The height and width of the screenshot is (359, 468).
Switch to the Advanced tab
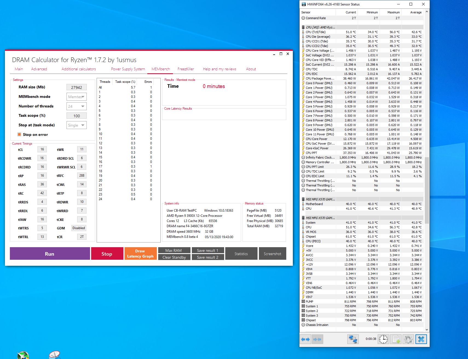pyautogui.click(x=39, y=69)
